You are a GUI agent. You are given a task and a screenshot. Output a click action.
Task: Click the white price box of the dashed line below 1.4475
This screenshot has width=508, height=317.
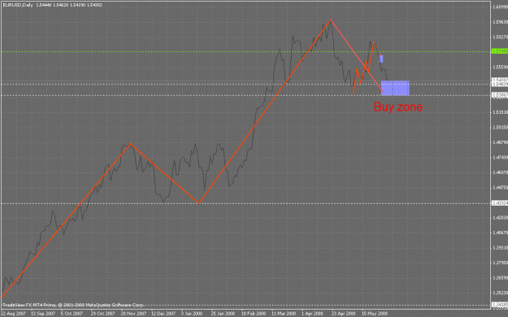coord(500,203)
